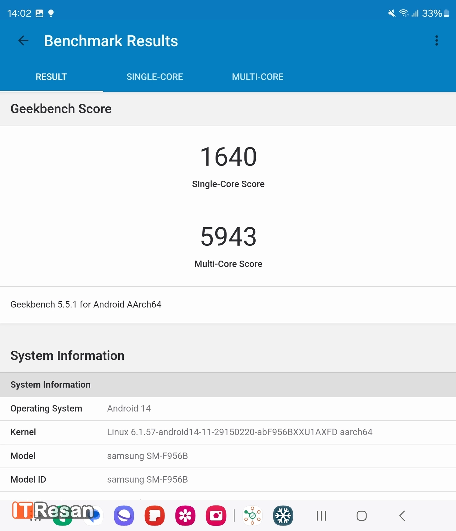Select the RESULT tab
Screen dimensions: 456x531
tap(51, 77)
